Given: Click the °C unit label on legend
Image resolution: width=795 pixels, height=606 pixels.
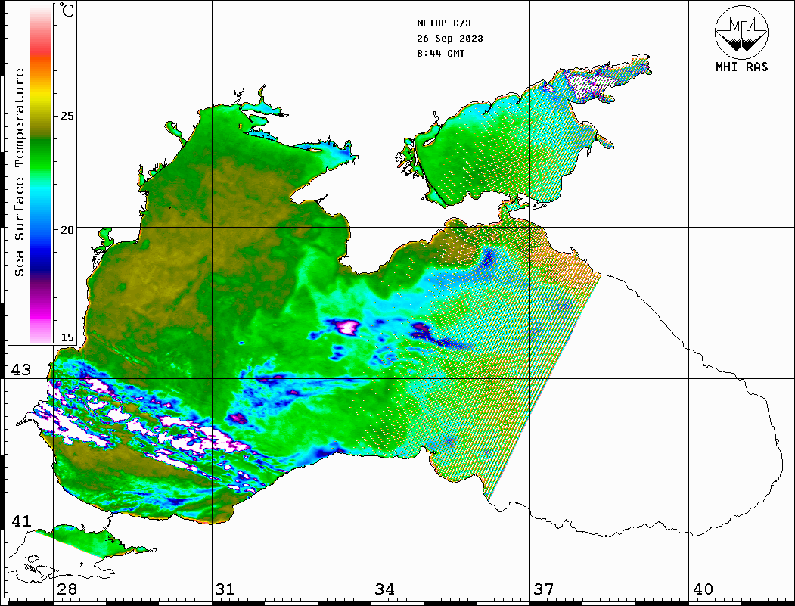Looking at the screenshot, I should [x=67, y=10].
